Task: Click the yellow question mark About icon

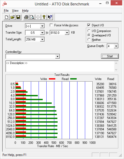Action: coord(44,17)
